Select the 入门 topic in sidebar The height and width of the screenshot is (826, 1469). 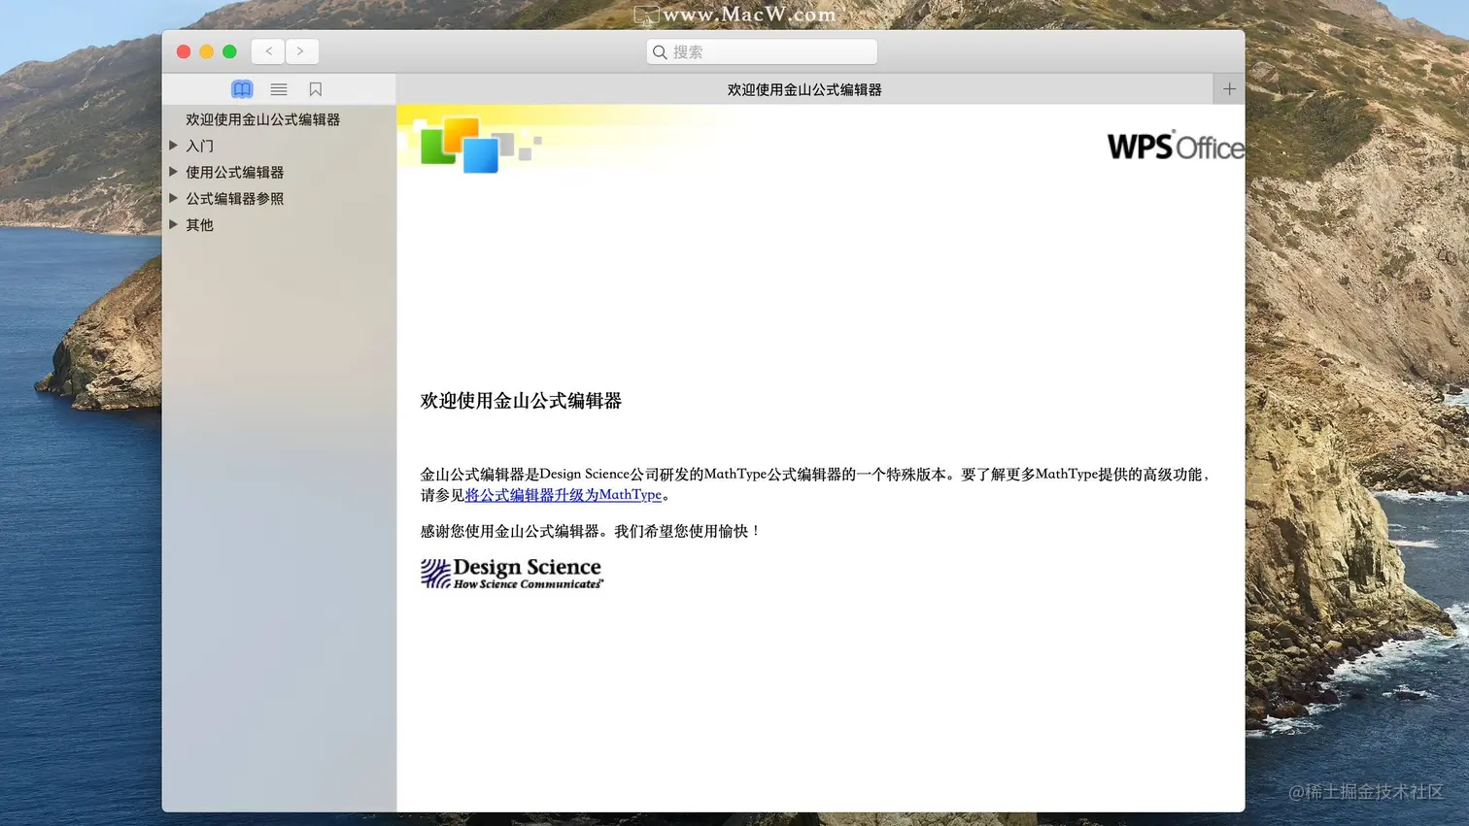[200, 146]
